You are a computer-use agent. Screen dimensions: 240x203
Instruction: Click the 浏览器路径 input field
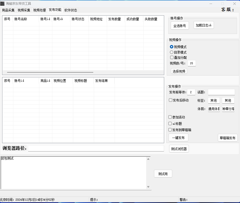[96, 148]
